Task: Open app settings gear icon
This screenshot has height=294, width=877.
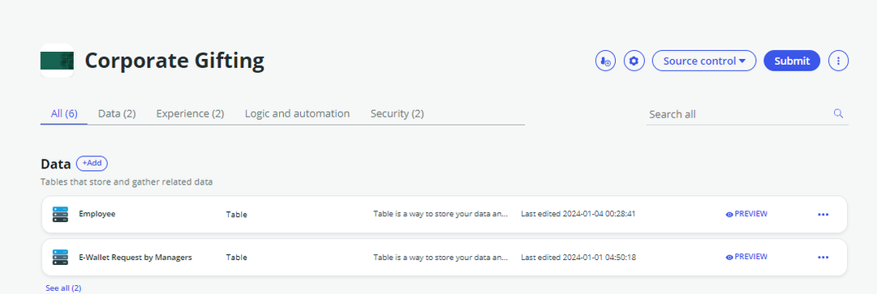Action: [634, 61]
